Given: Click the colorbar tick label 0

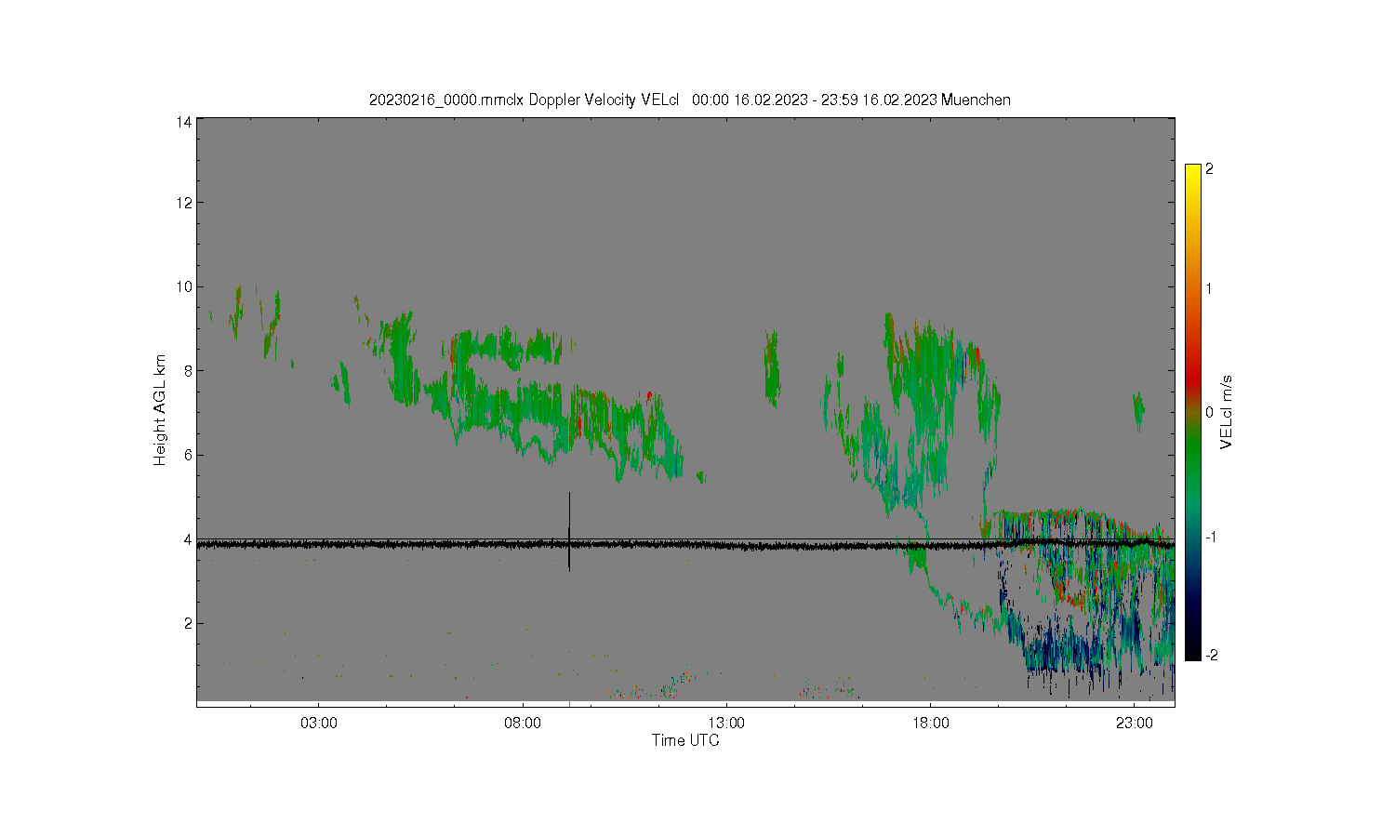Looking at the screenshot, I should [1209, 412].
